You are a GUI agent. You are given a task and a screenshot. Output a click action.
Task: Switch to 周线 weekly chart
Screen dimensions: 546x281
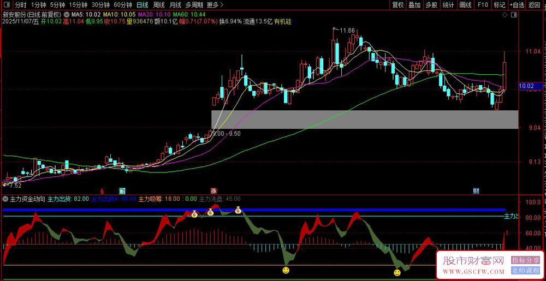pos(159,5)
